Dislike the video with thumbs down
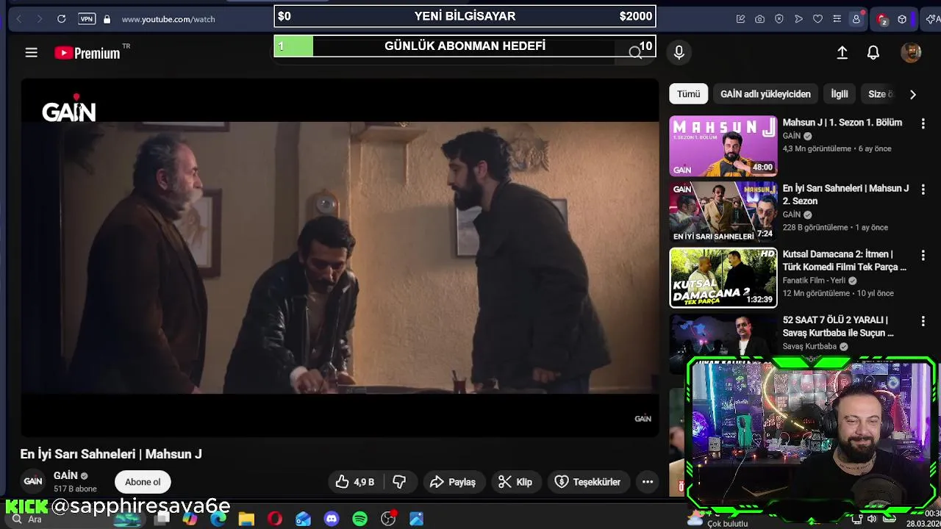Image resolution: width=941 pixels, height=529 pixels. click(399, 482)
